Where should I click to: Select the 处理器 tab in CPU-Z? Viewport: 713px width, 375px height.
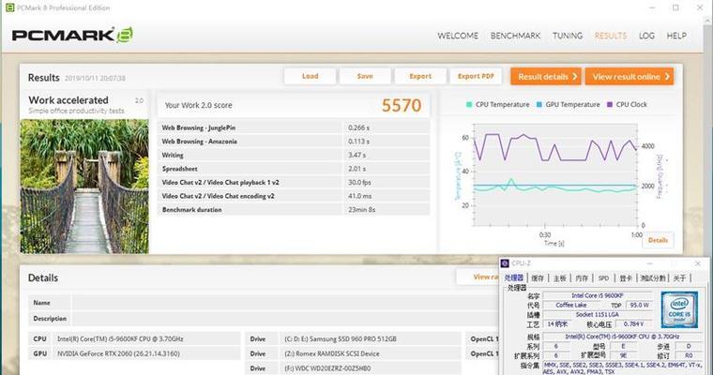514,277
